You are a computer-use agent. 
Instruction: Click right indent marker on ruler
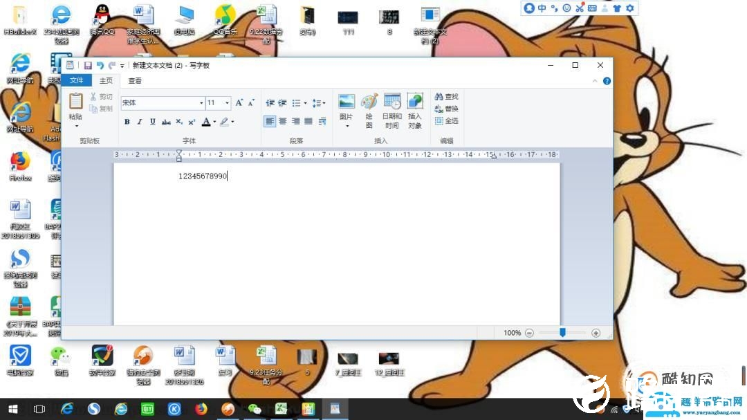pyautogui.click(x=494, y=156)
